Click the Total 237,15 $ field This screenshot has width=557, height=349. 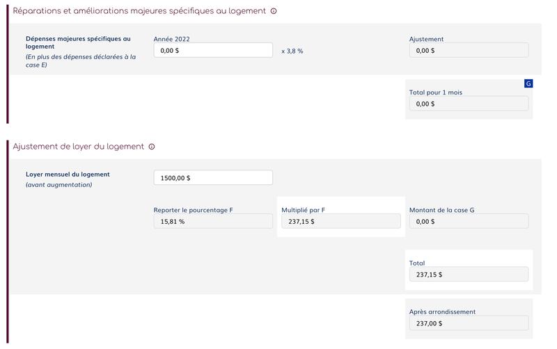coord(469,274)
